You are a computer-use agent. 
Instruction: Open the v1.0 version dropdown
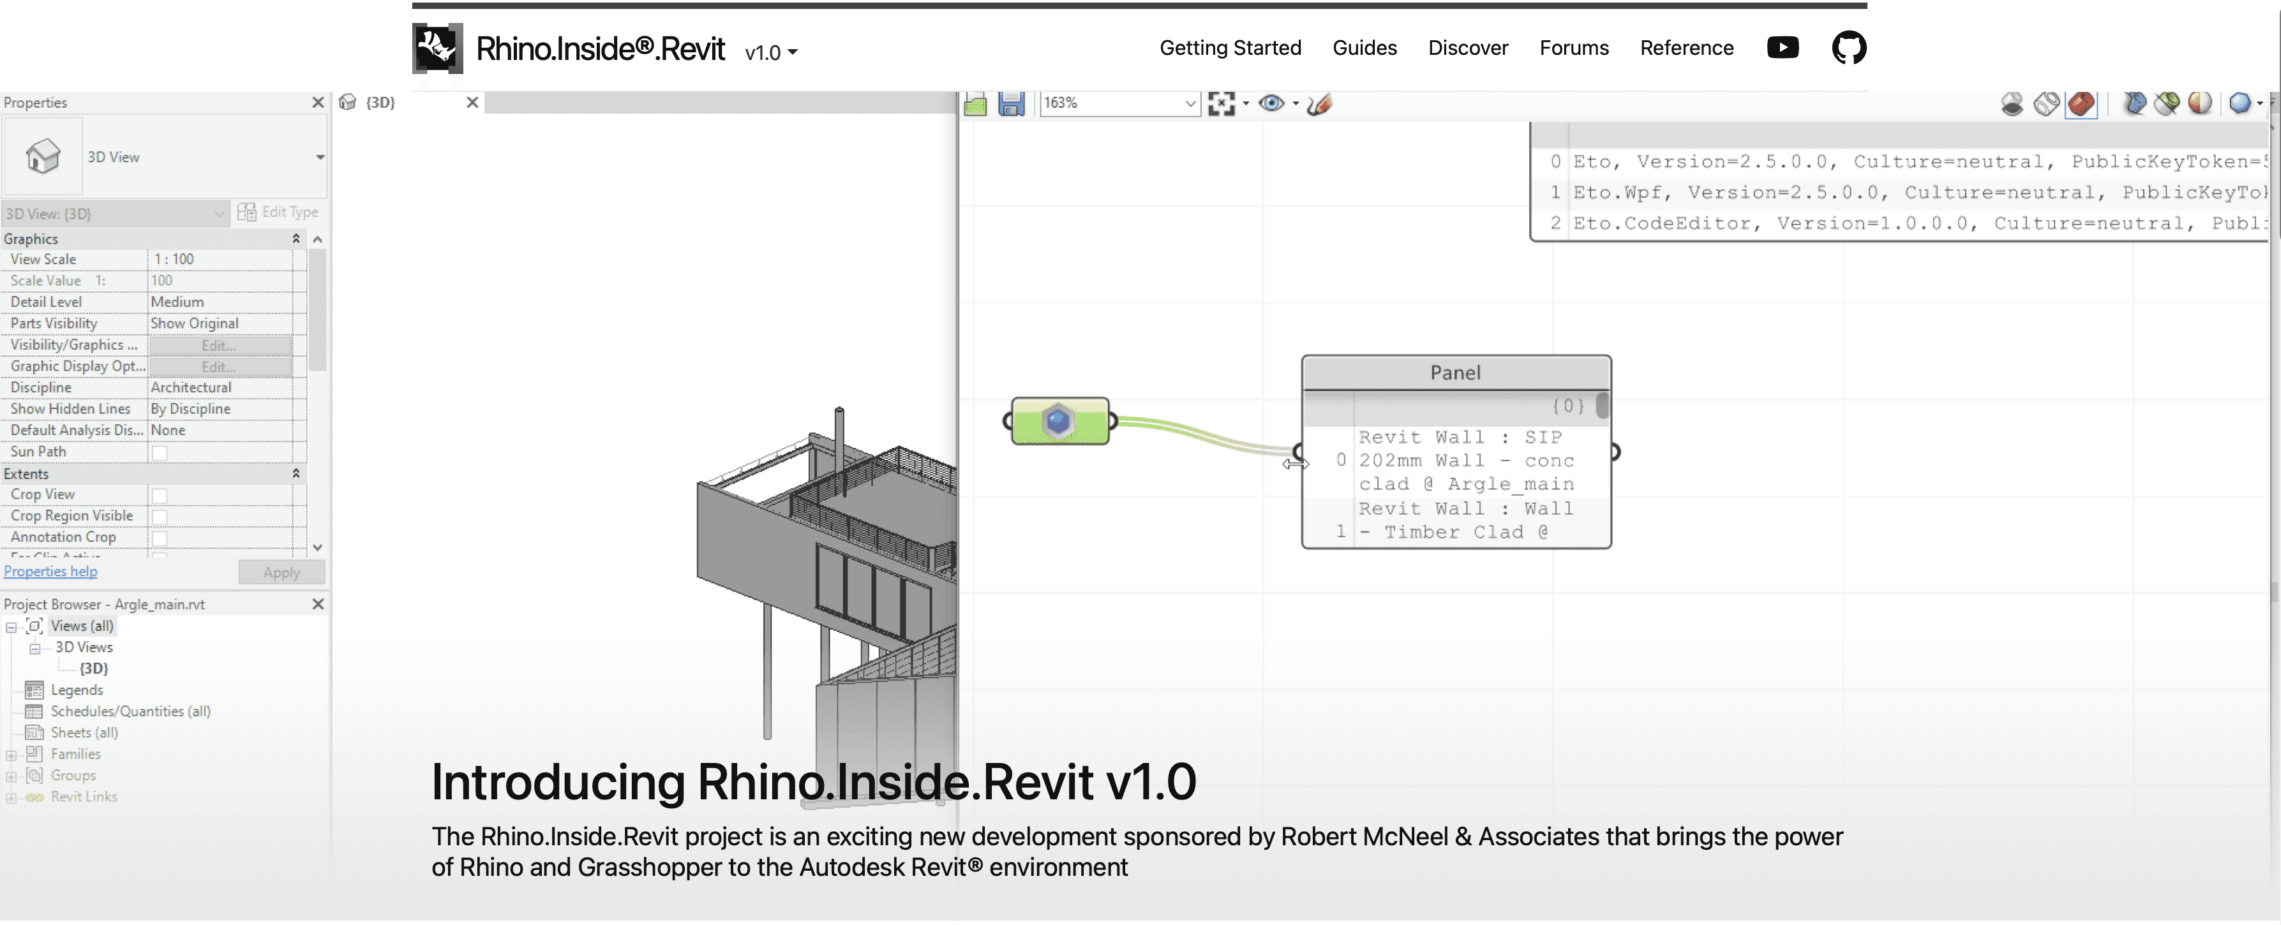(x=770, y=53)
